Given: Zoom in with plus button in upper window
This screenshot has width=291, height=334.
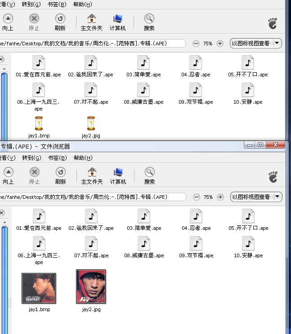Looking at the screenshot, I should point(220,44).
